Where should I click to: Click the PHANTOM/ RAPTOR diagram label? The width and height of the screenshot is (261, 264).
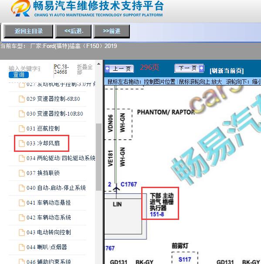(x=166, y=112)
